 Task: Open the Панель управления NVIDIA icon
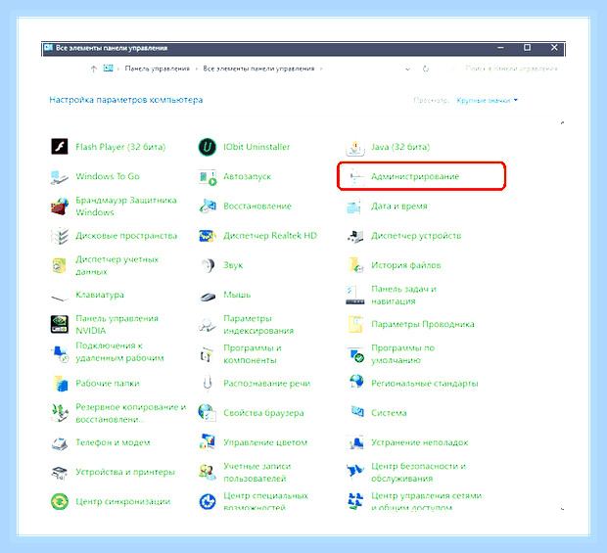point(60,324)
